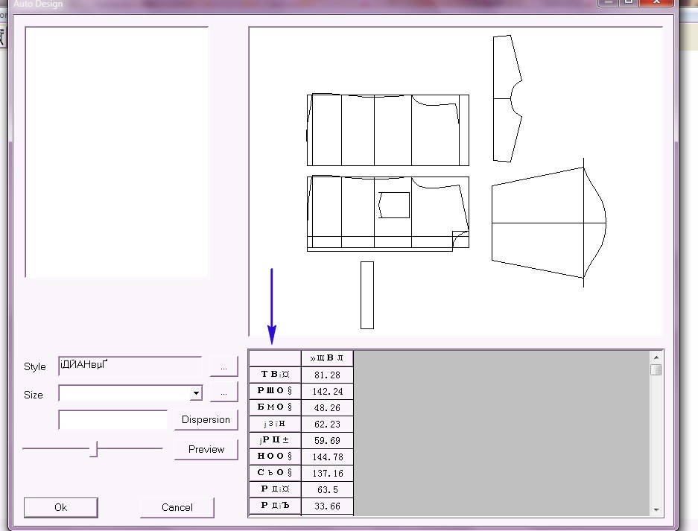Click the row header left of 33.66
This screenshot has height=531, width=698.
pos(275,506)
